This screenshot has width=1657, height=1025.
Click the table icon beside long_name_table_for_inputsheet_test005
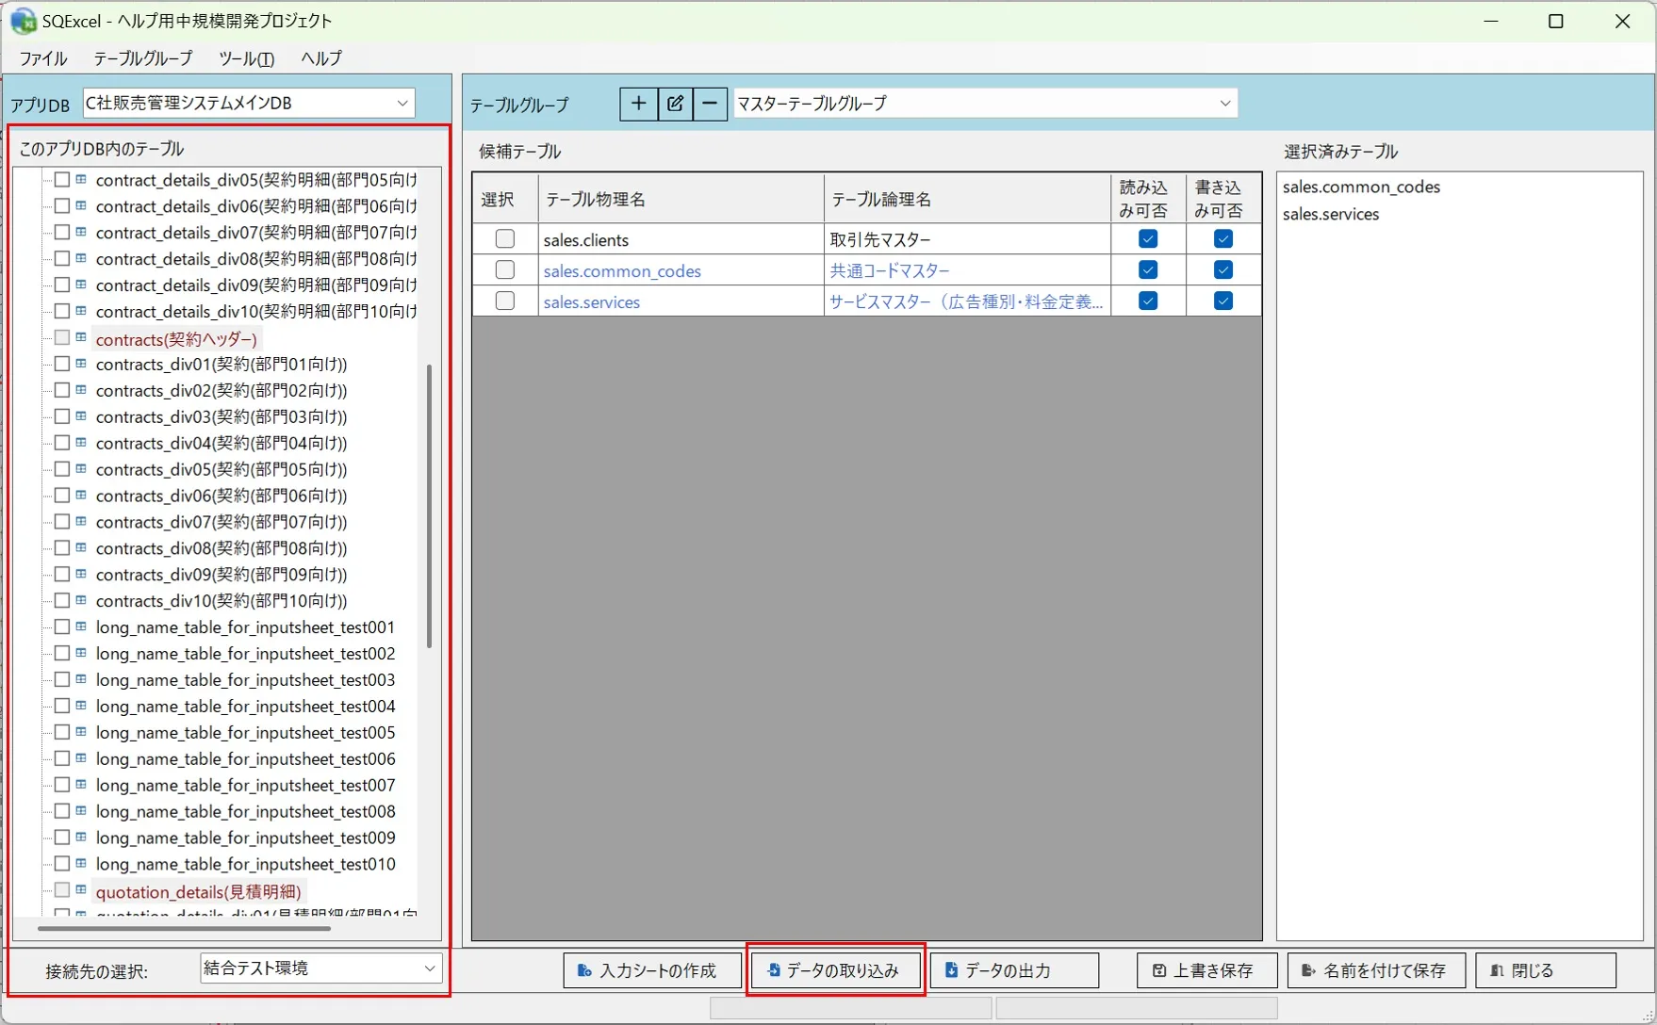[81, 732]
